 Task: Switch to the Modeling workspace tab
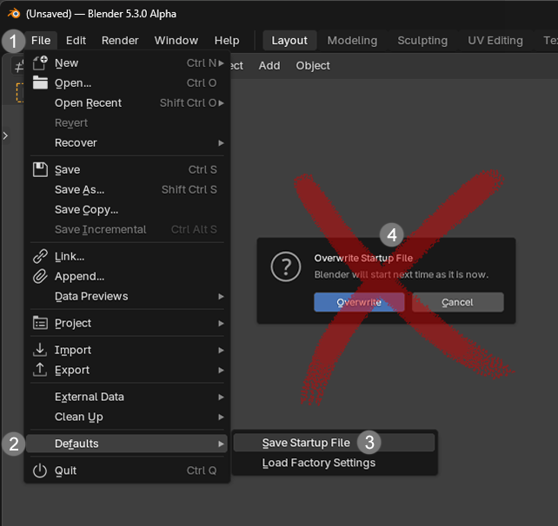[x=352, y=41]
